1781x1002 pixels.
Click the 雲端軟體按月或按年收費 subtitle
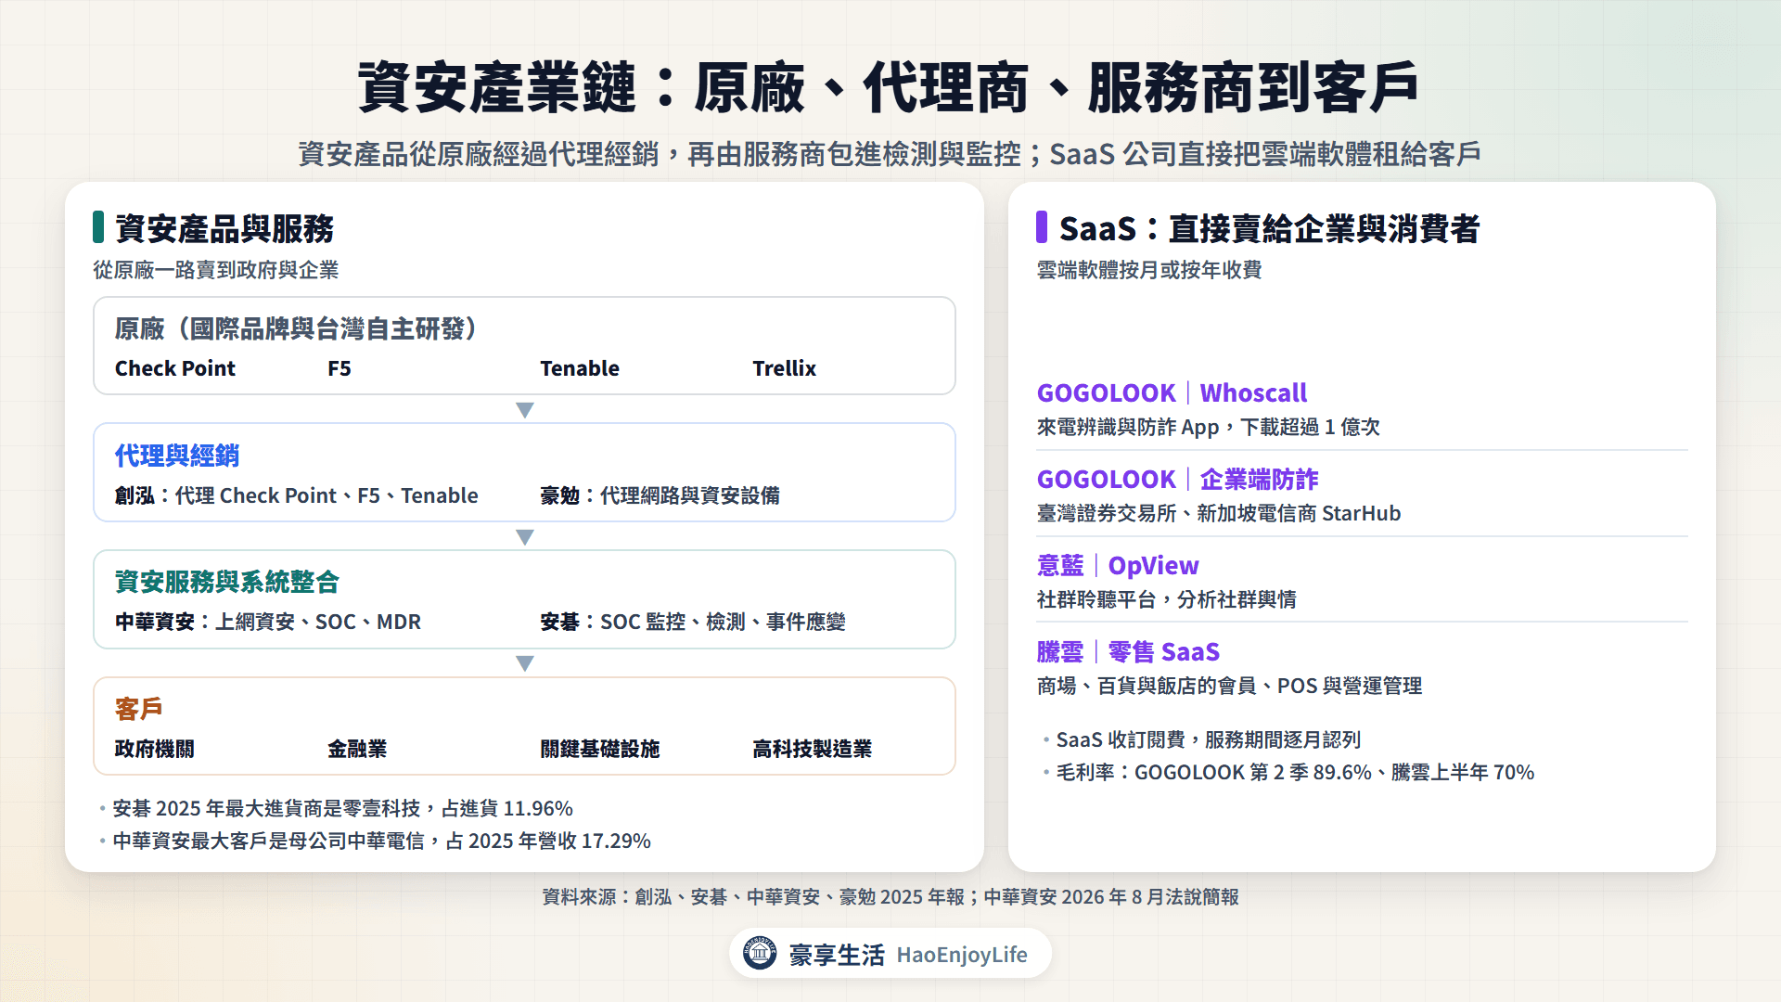tap(1149, 270)
